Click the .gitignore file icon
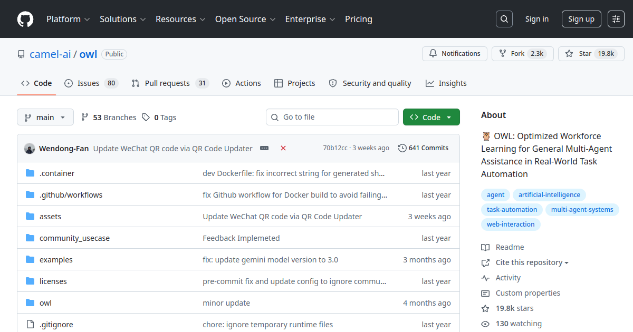Image resolution: width=633 pixels, height=332 pixels. click(30, 325)
